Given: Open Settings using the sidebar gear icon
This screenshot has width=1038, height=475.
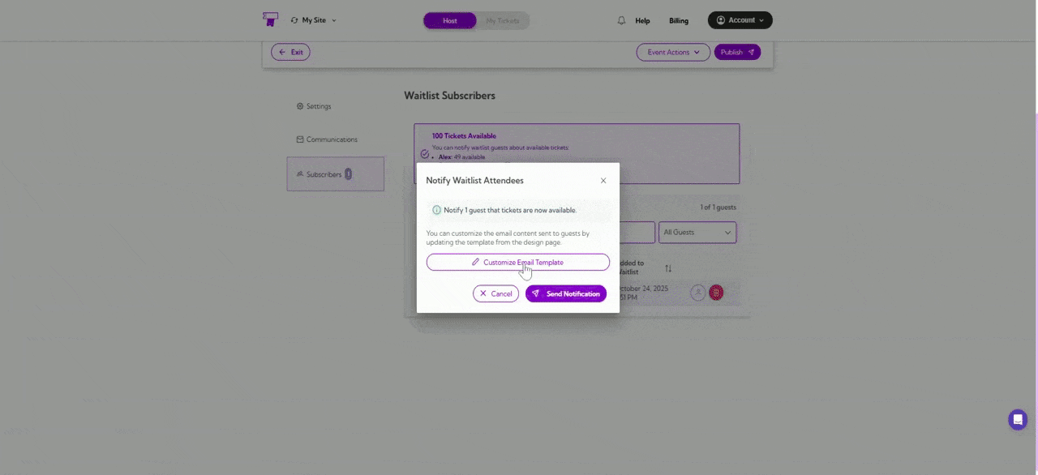Looking at the screenshot, I should pyautogui.click(x=301, y=106).
